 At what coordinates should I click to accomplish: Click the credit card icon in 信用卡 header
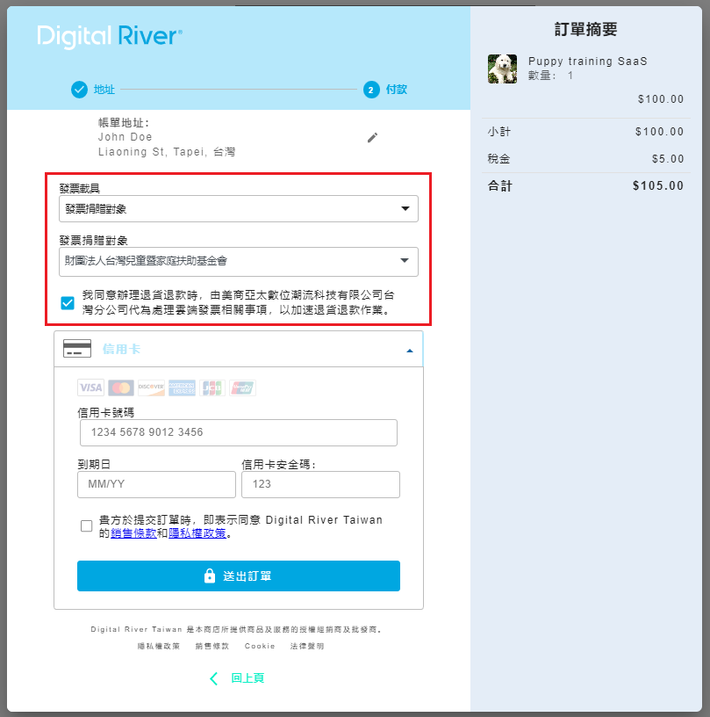pyautogui.click(x=77, y=349)
